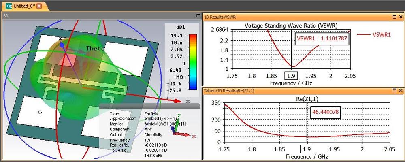
Task: Click the Theta label in 3D view
Action: click(95, 48)
